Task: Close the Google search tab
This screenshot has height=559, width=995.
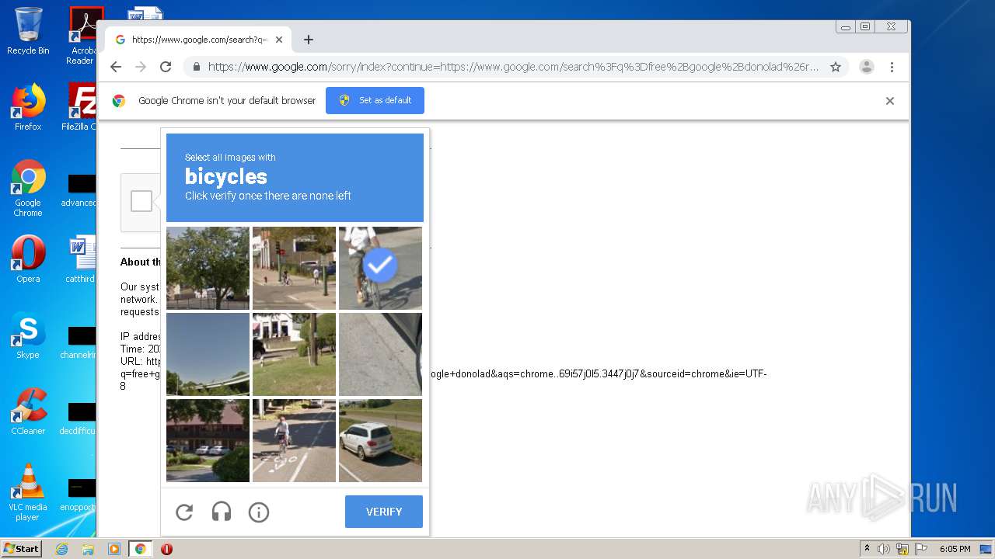Action: (279, 40)
